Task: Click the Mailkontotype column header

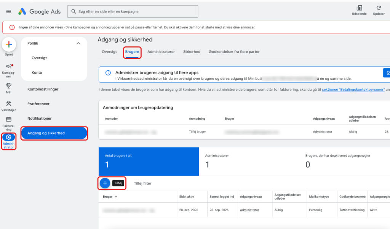Action: coord(319,197)
